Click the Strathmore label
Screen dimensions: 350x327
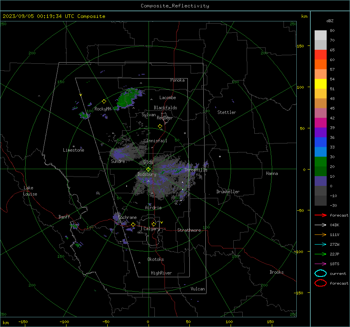(189, 230)
